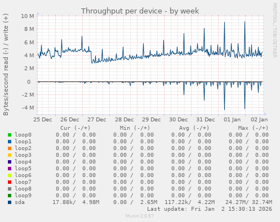Click the loop9 dark green legend swatch
The width and height of the screenshot is (280, 222).
pyautogui.click(x=10, y=196)
